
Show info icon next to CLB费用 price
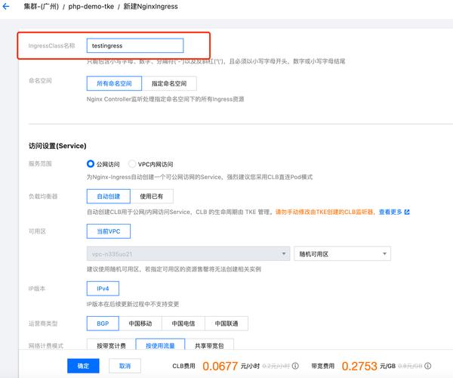(x=295, y=366)
